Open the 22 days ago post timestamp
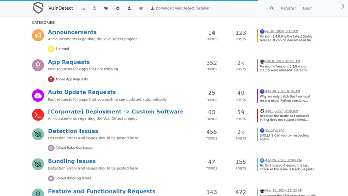Screen dimensions: 348x196 pyautogui.click(x=275, y=130)
